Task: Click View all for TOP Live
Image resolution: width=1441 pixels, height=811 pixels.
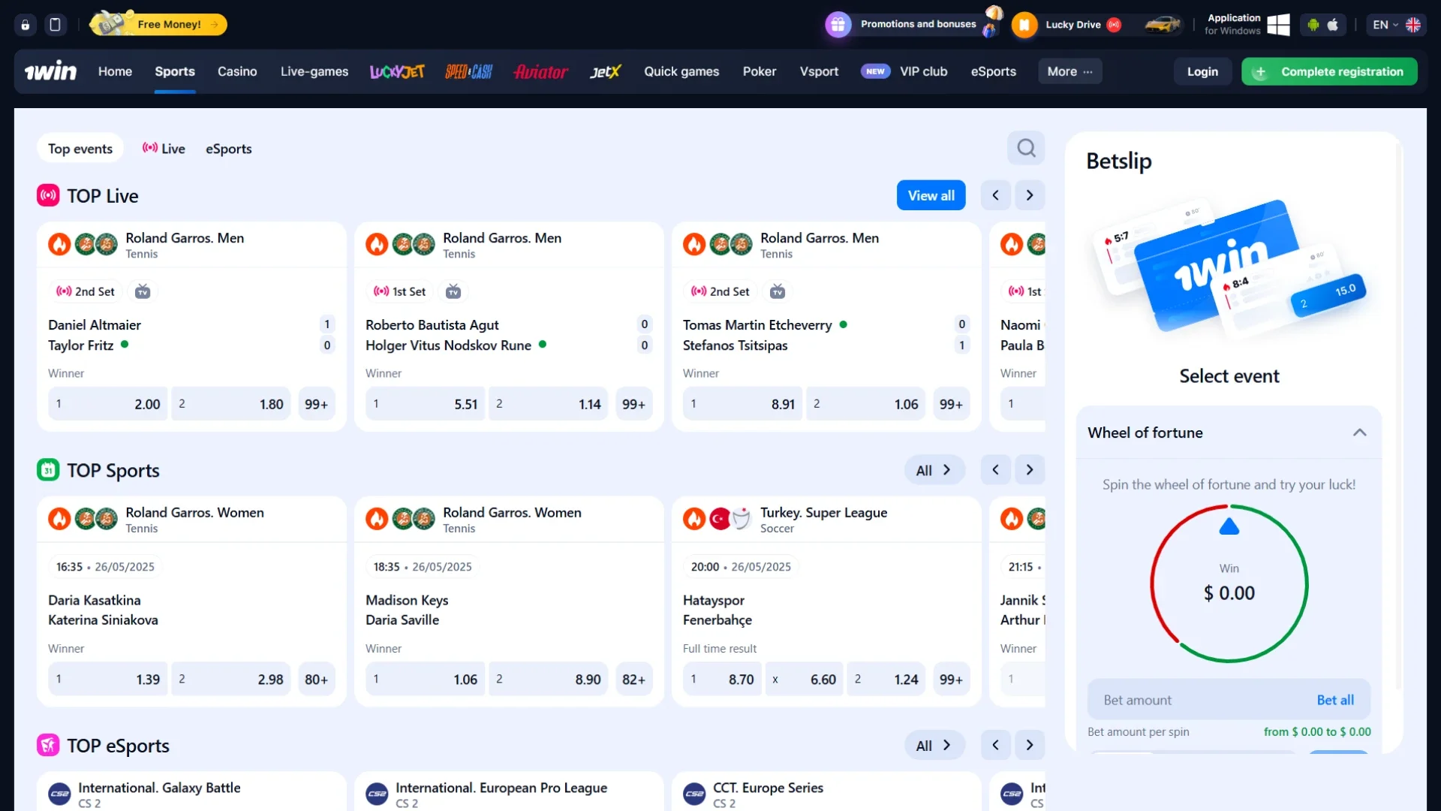Action: tap(931, 195)
